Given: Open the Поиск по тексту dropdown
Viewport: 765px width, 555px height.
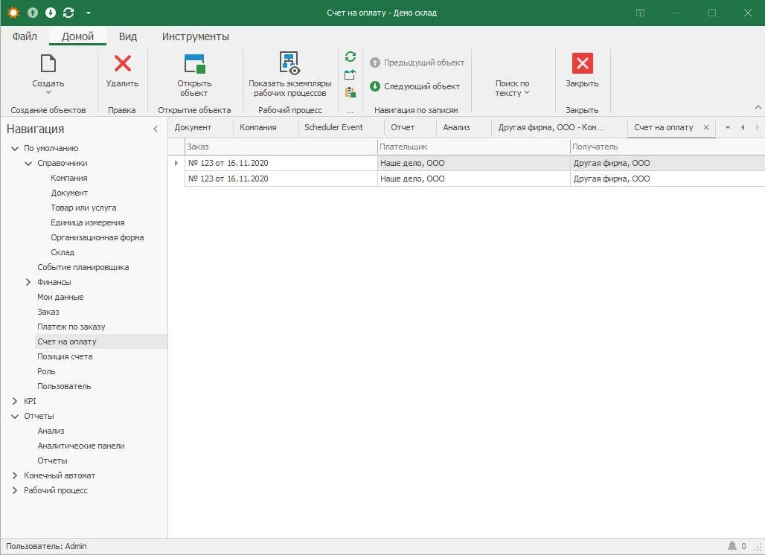Looking at the screenshot, I should (x=512, y=89).
